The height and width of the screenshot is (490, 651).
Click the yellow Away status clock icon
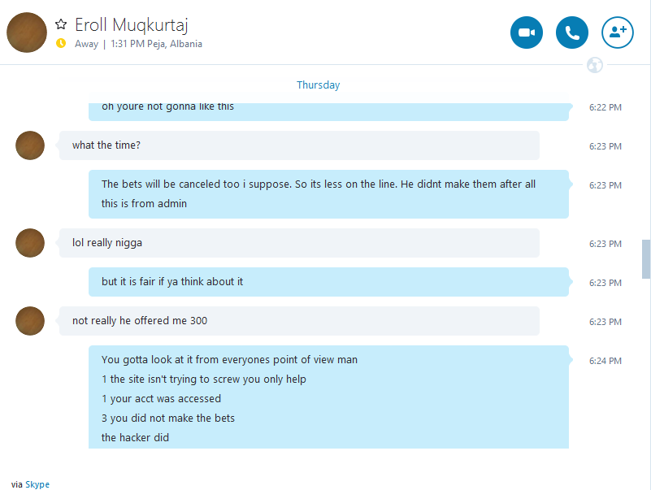(x=61, y=43)
